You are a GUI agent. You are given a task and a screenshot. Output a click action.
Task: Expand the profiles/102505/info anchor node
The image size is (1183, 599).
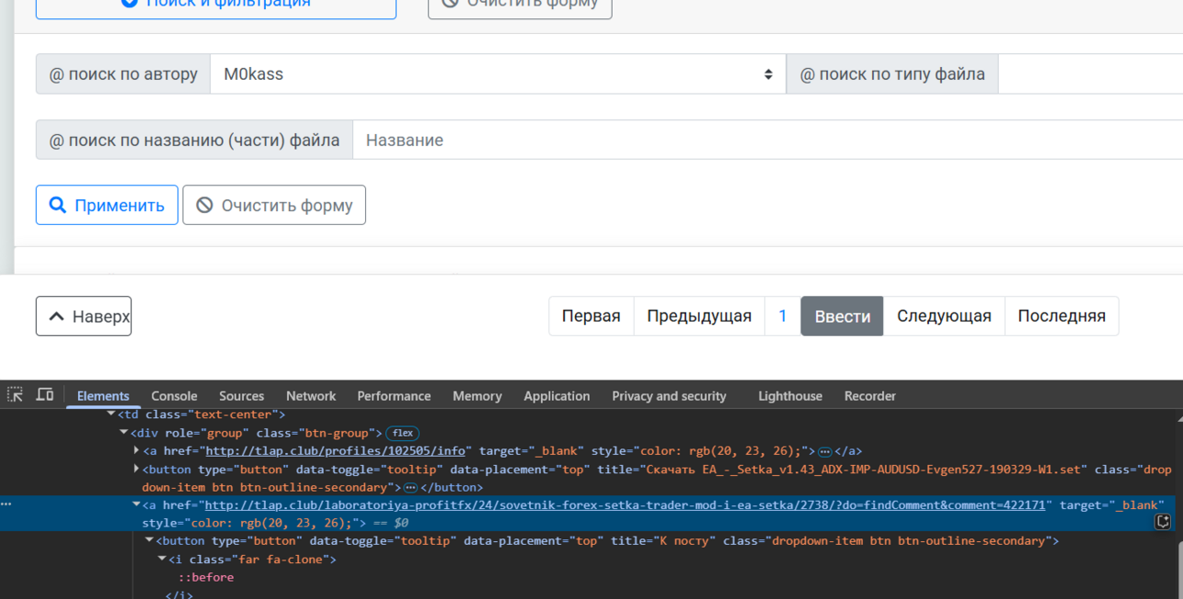[137, 451]
